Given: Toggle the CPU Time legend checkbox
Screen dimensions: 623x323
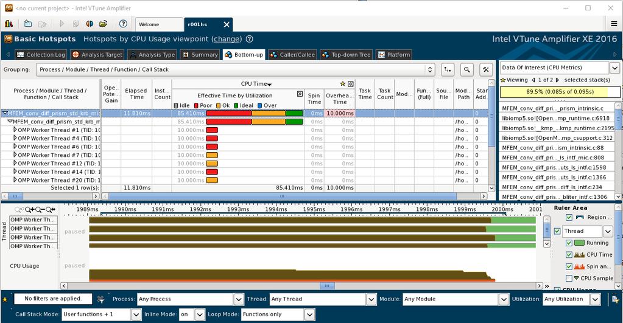Looking at the screenshot, I should click(x=569, y=255).
